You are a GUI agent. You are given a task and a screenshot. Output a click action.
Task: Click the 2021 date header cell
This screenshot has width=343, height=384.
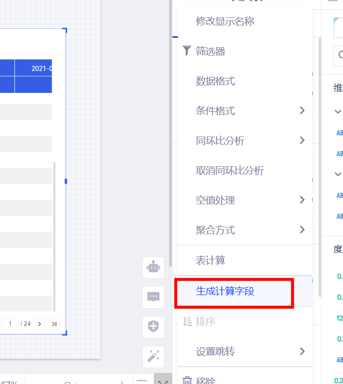33,68
